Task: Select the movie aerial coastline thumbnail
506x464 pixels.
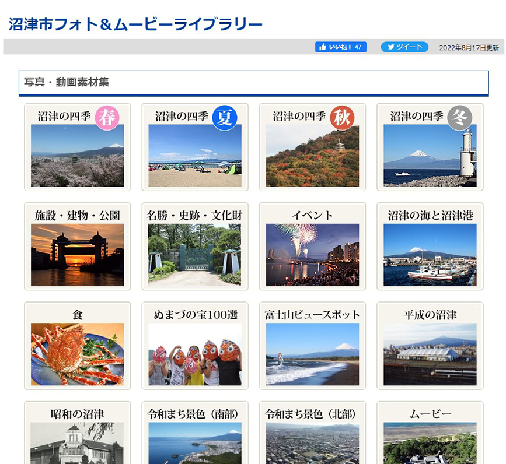Action: (x=430, y=443)
